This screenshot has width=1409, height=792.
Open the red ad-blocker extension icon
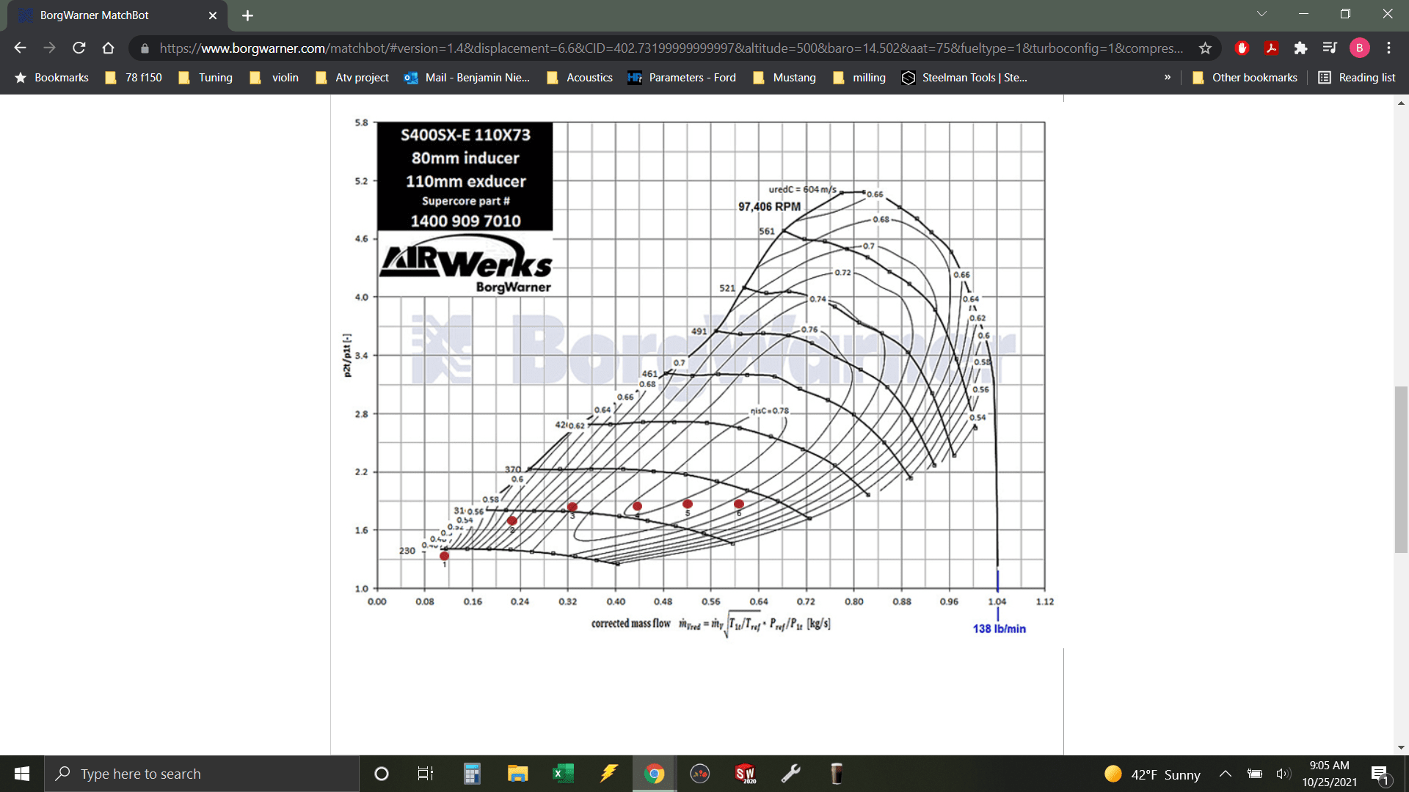click(x=1242, y=48)
